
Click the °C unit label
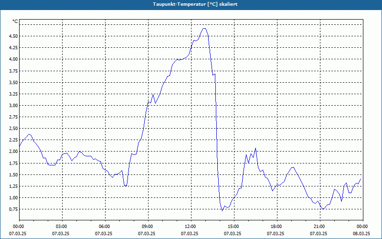pyautogui.click(x=15, y=22)
